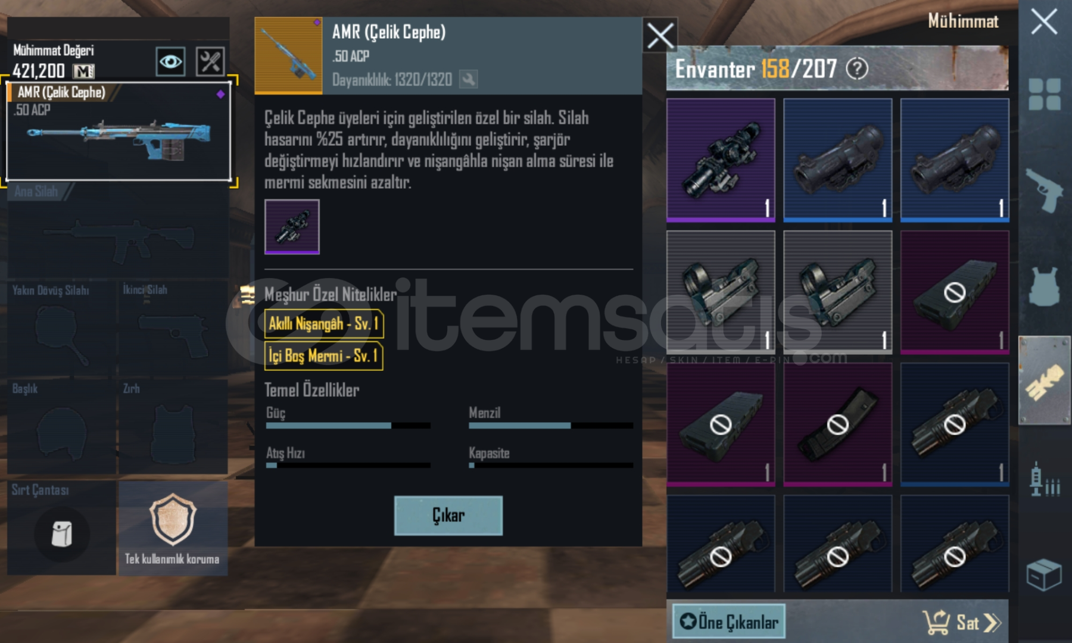Screen dimensions: 1072x643
Task: Select the armor vest category in the sidebar
Action: tap(1044, 286)
